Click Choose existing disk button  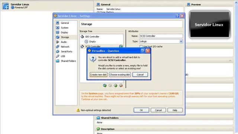pyautogui.click(x=120, y=74)
